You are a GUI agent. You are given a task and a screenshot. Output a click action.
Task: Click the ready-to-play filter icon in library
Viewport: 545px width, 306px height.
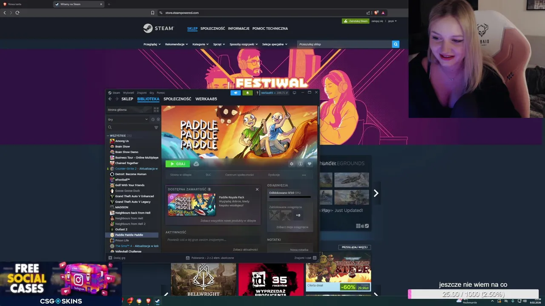(158, 119)
